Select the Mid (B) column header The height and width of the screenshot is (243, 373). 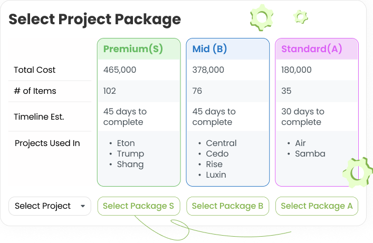[x=209, y=49]
